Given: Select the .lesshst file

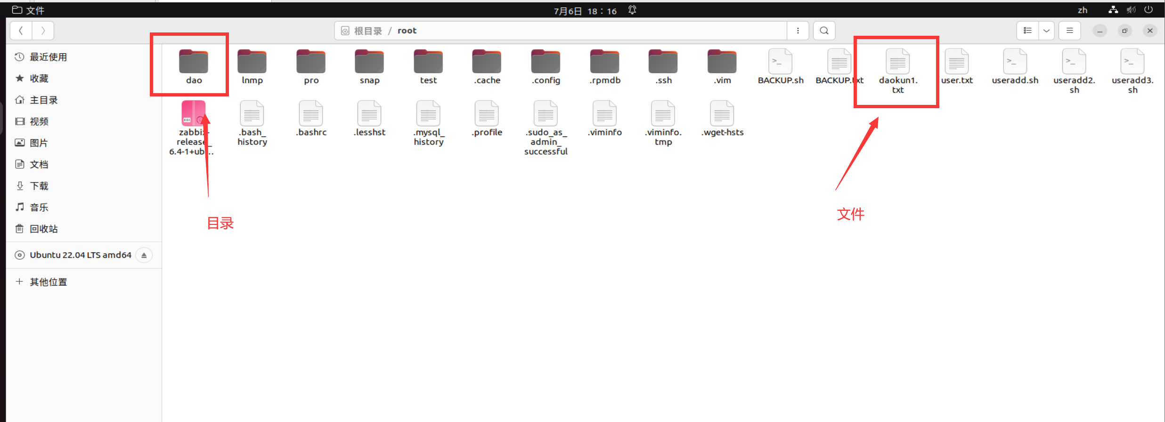Looking at the screenshot, I should [369, 119].
